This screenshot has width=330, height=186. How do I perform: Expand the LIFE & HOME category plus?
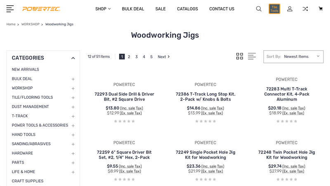(73, 172)
